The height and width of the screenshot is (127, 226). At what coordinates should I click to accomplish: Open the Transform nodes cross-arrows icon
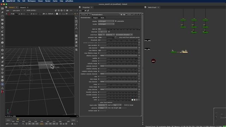point(2,39)
